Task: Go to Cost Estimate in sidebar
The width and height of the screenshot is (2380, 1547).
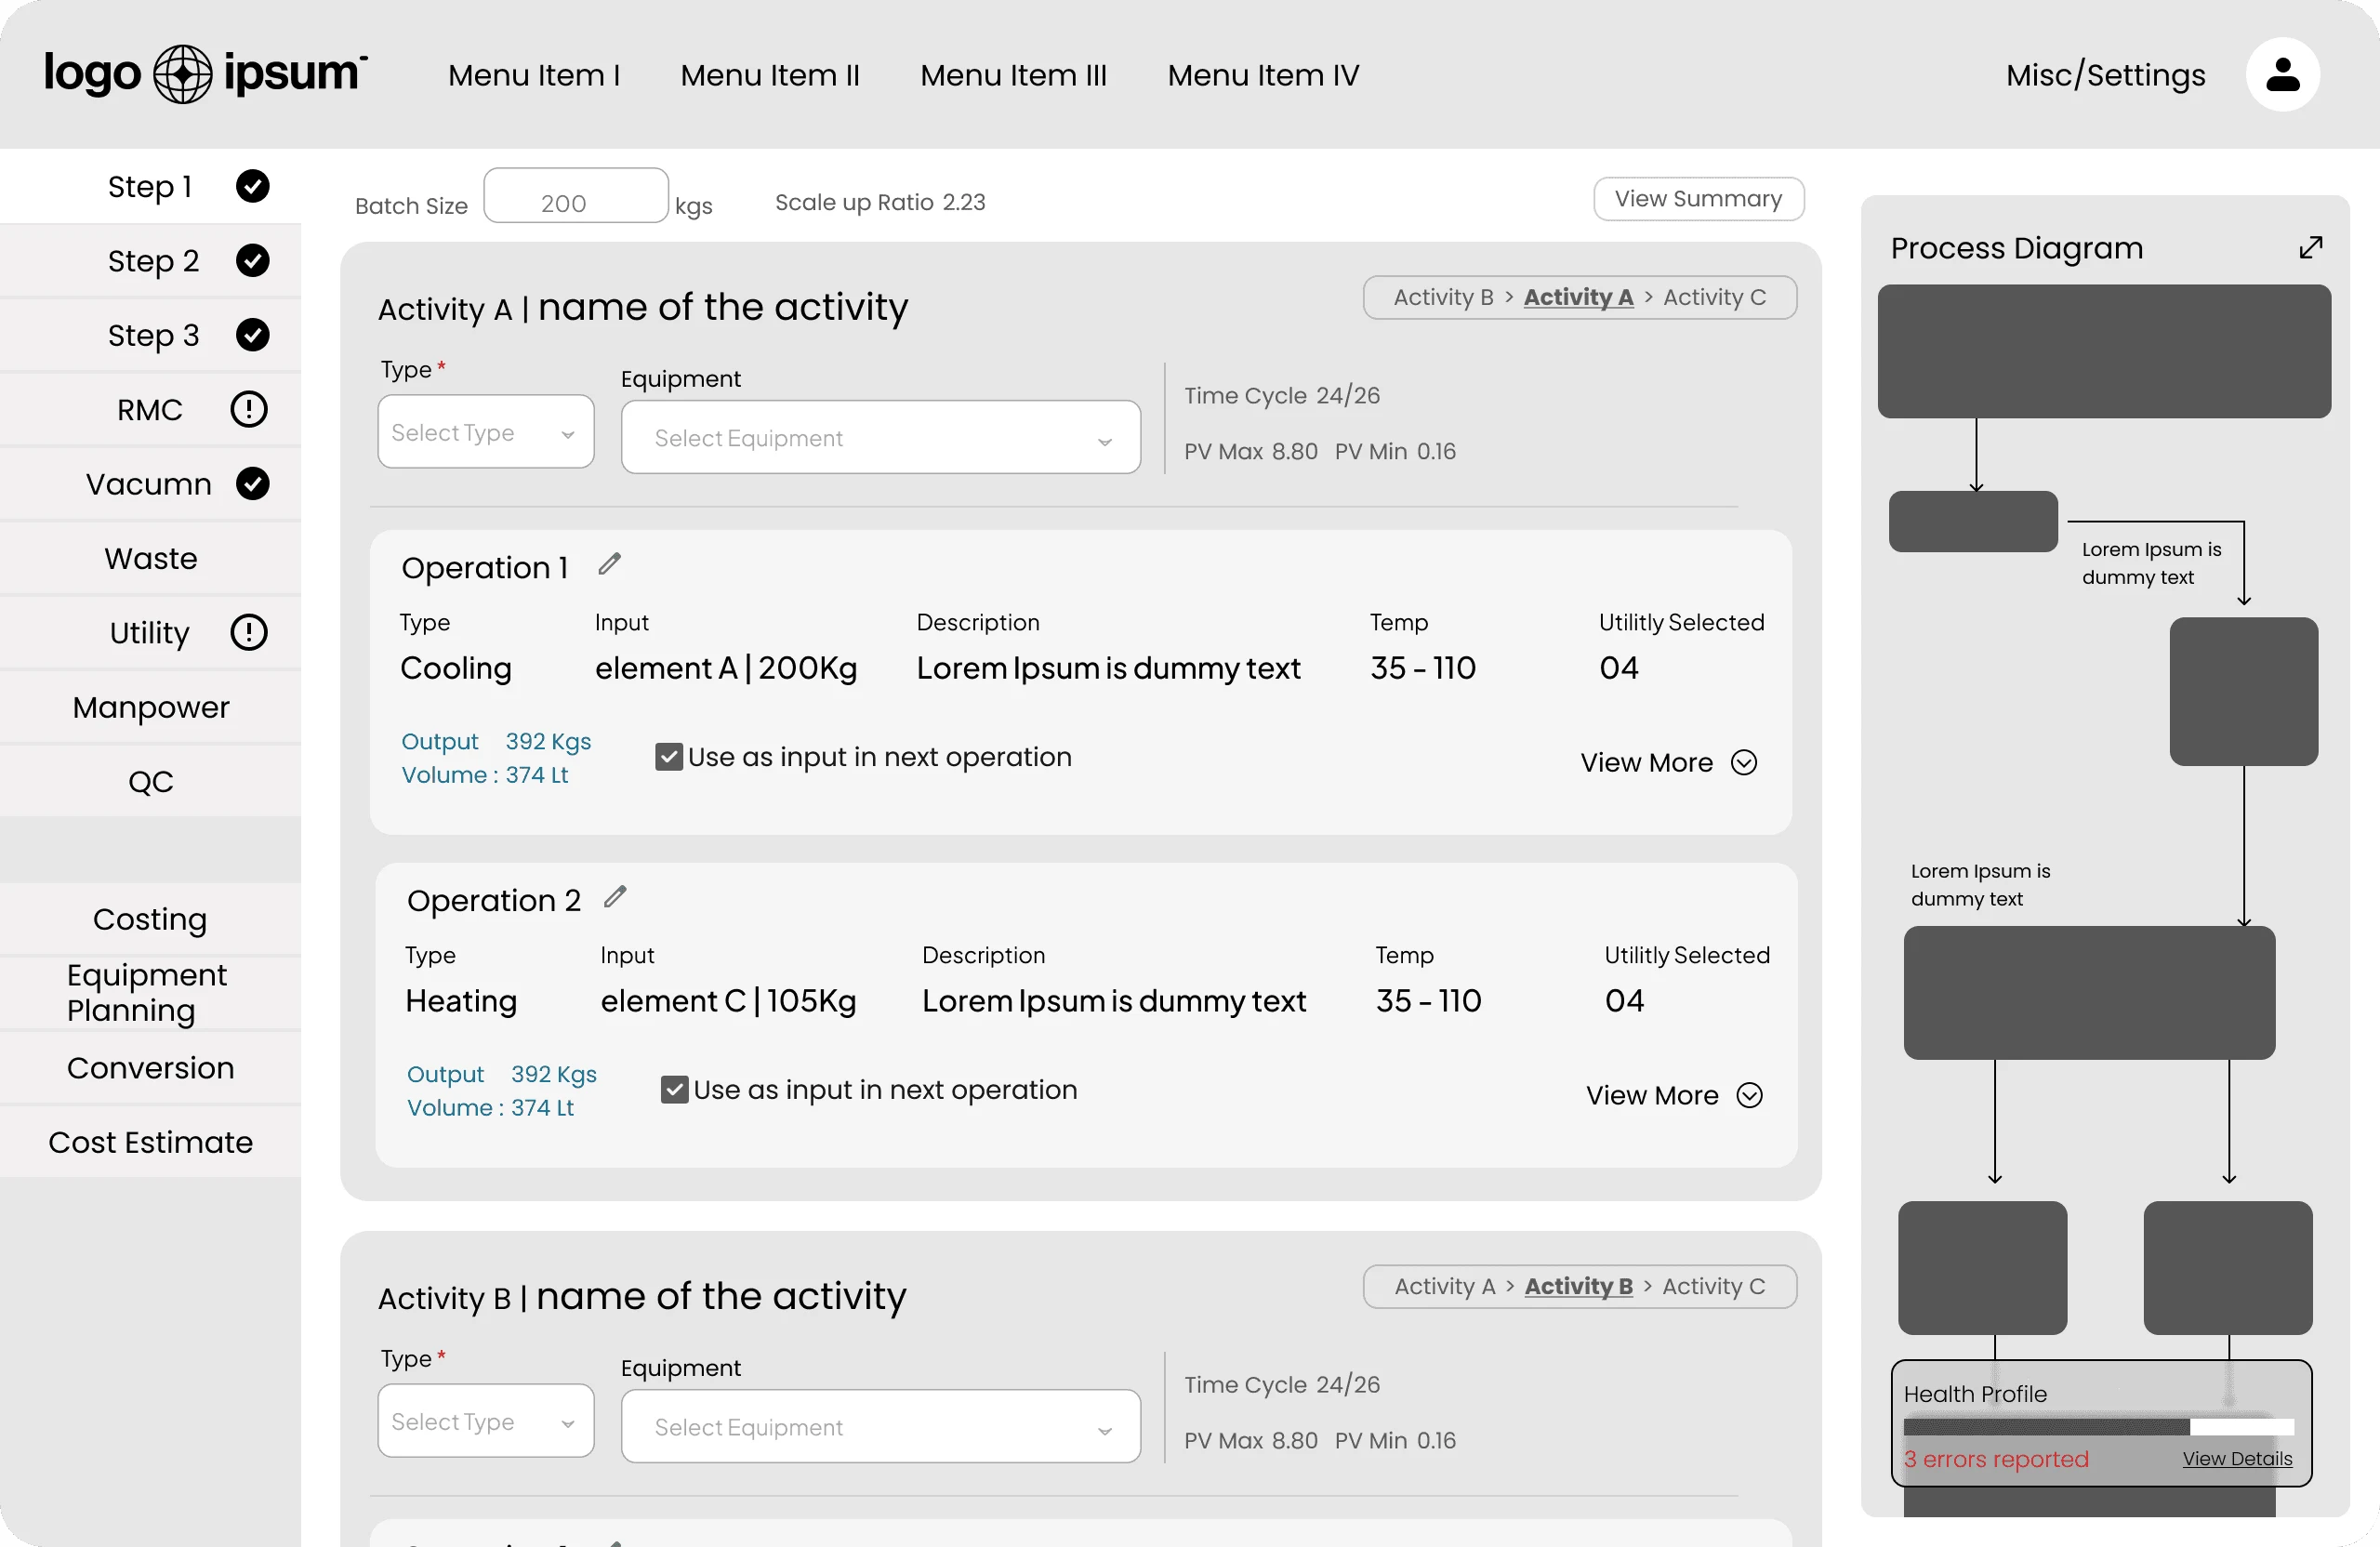Action: click(150, 1142)
